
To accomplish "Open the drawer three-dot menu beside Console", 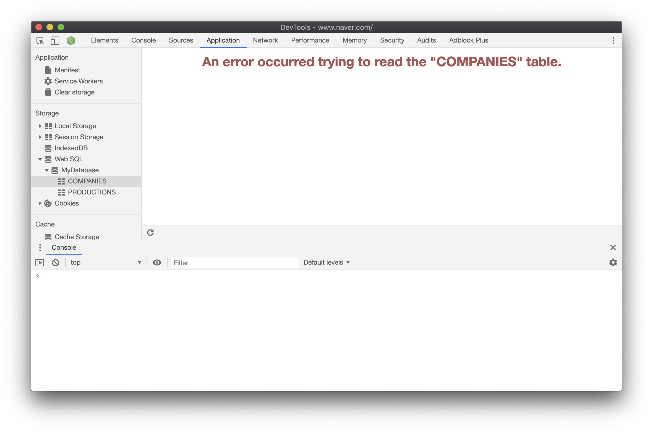I will 40,247.
